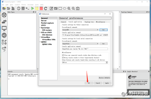Click the serial console application command field

coord(85,49)
